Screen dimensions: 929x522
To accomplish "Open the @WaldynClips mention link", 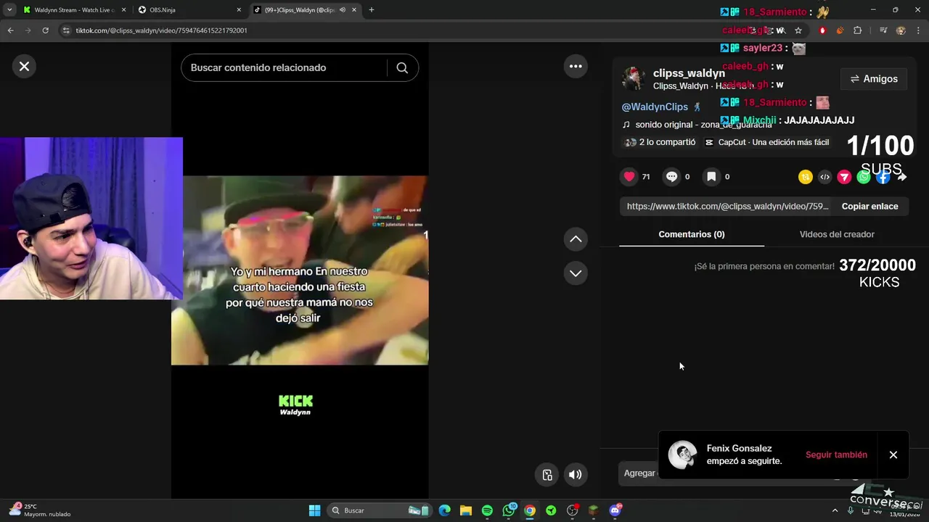I will click(655, 107).
